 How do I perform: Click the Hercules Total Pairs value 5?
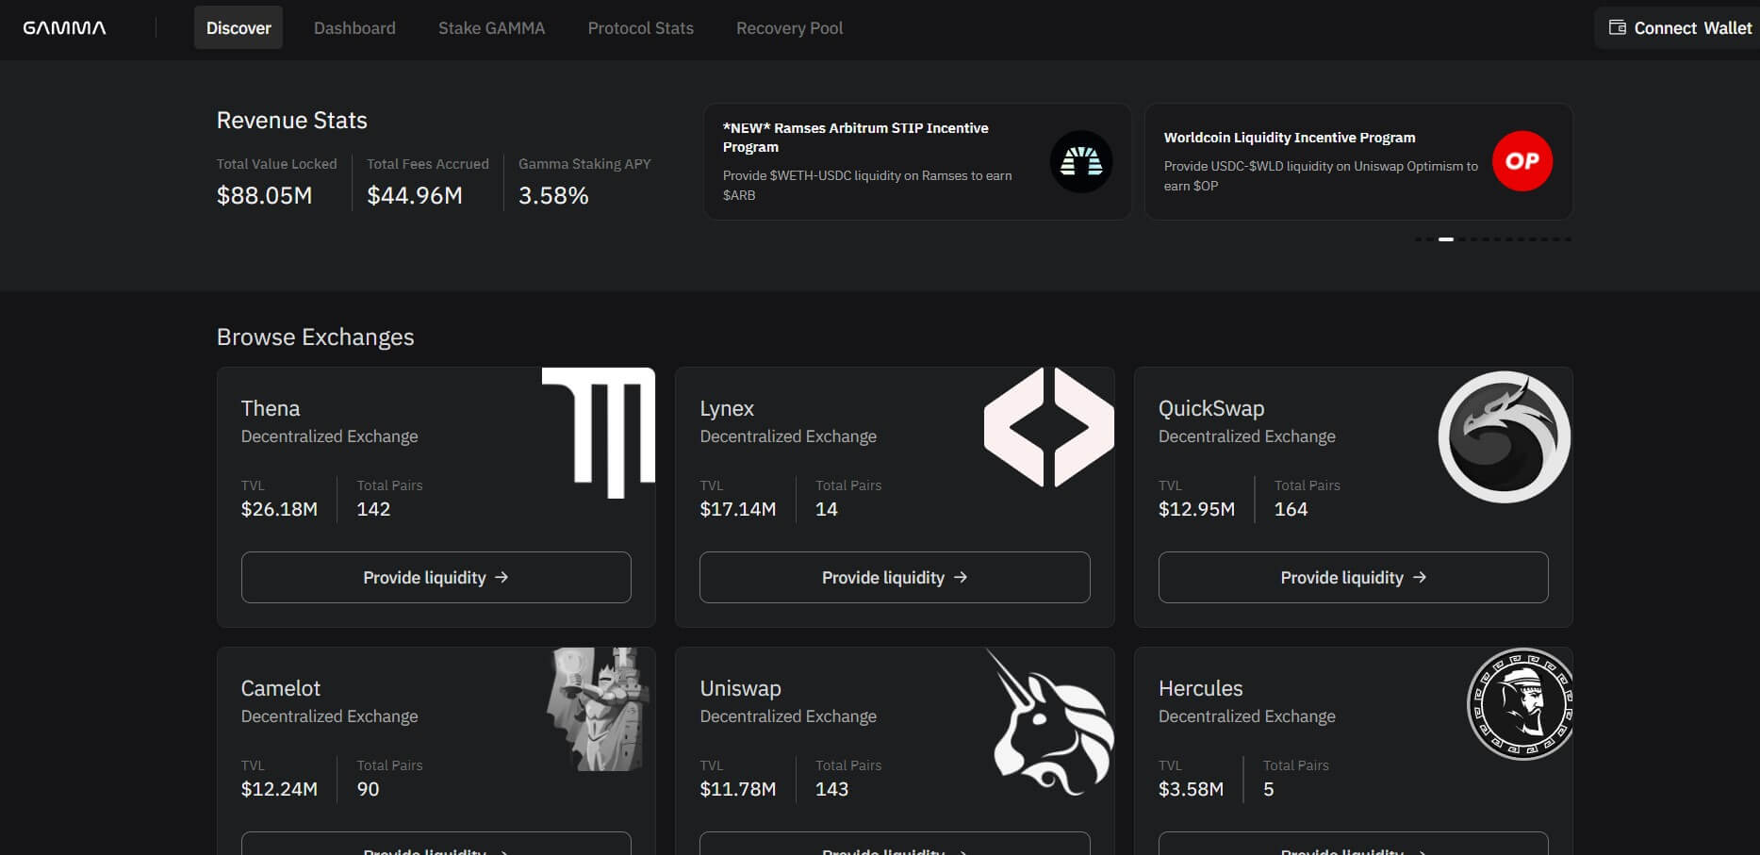pyautogui.click(x=1269, y=789)
